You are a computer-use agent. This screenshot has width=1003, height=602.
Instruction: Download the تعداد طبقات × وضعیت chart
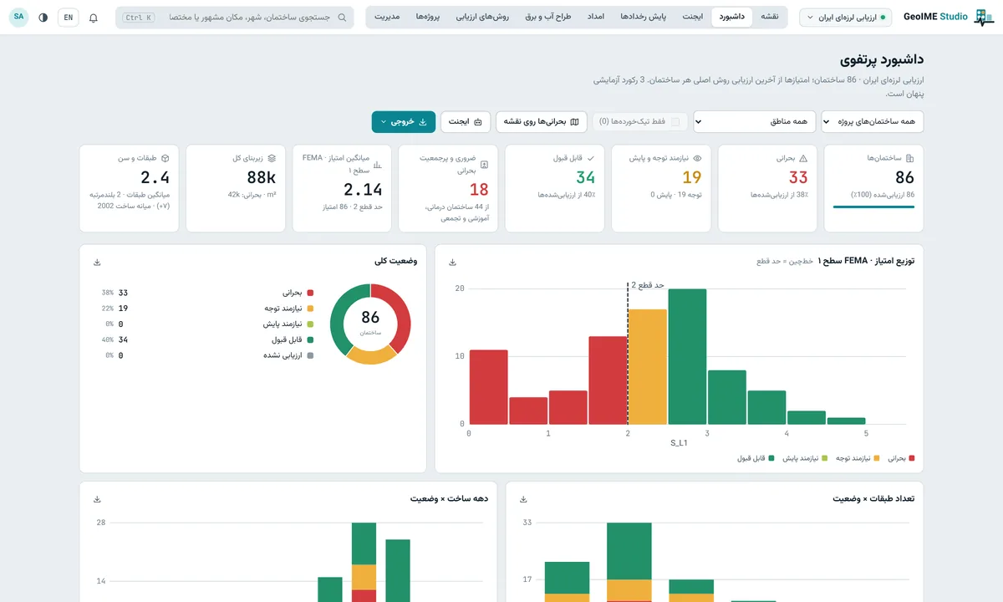coord(524,499)
